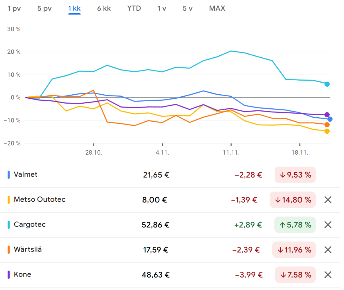
Task: Click the 0 % y-axis label
Action: 16,98
